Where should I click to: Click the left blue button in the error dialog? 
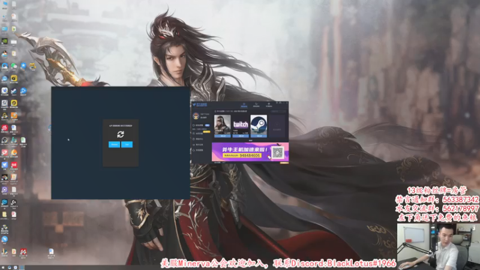click(114, 144)
